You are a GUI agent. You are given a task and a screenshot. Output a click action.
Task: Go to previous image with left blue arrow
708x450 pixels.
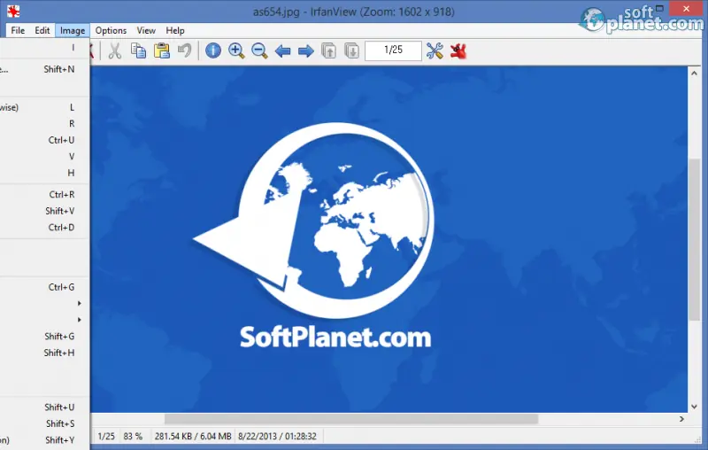tap(283, 51)
